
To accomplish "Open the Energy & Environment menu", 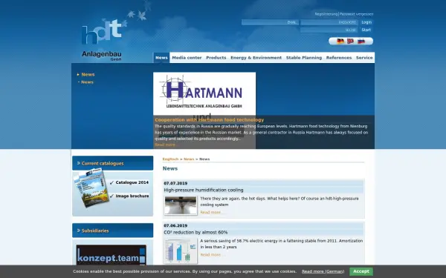I will [x=256, y=58].
